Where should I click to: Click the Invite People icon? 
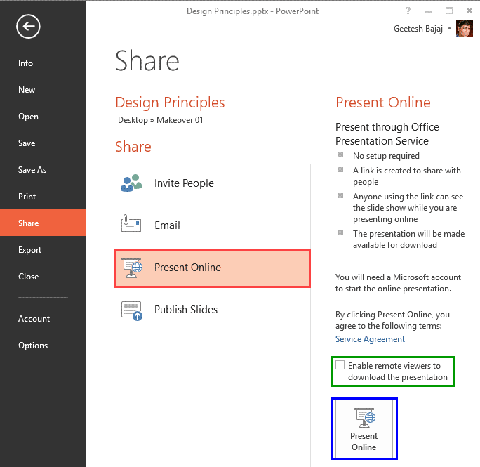point(131,183)
